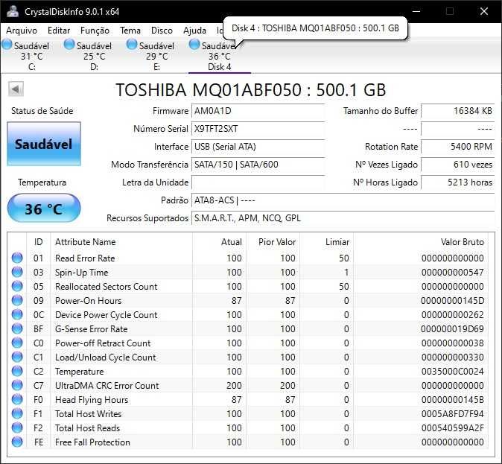Click the status orb beside Reallocated Sectors Count
Viewport: 502px width, 464px height.
coord(17,287)
